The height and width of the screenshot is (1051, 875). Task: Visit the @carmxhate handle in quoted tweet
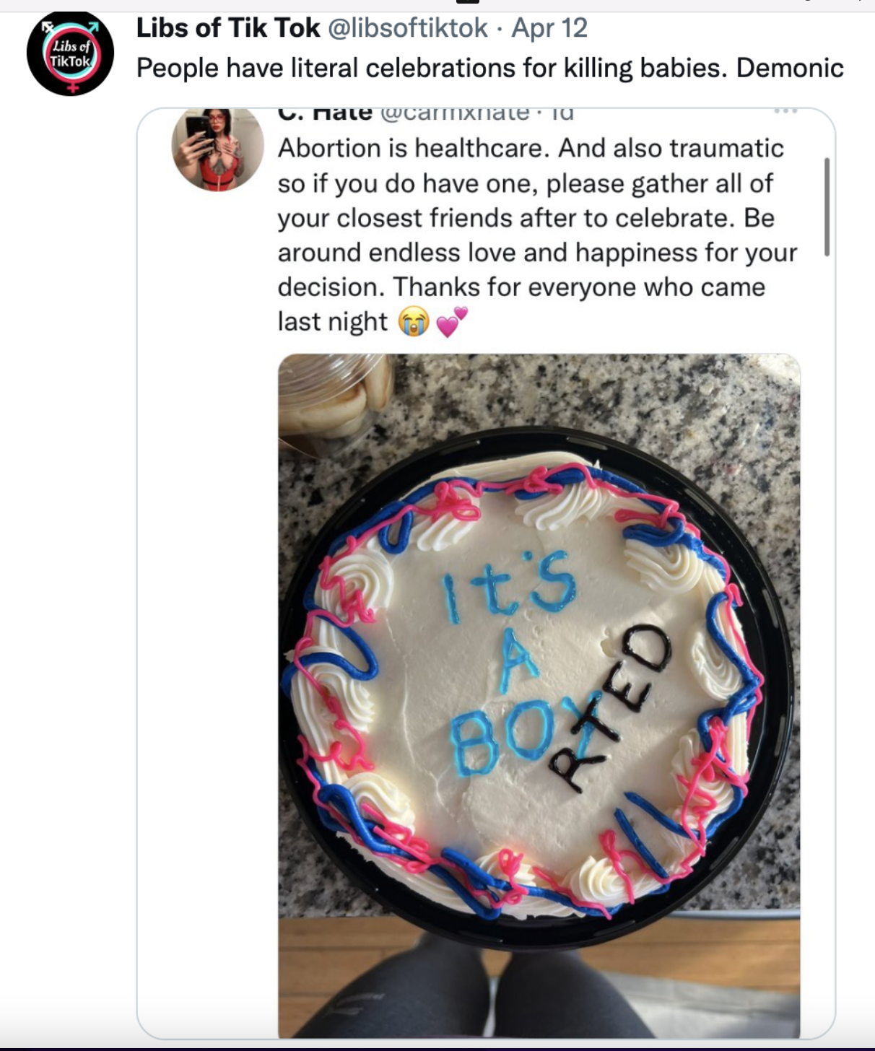[454, 113]
